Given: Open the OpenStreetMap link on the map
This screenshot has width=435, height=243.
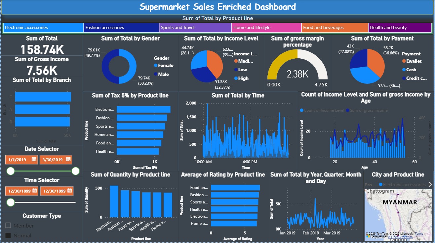Looking at the screenshot, I should (400, 237).
